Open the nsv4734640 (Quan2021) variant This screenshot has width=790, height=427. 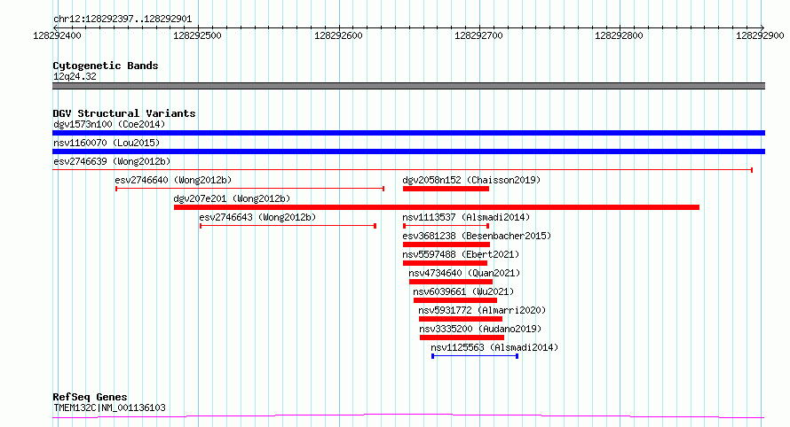(x=464, y=273)
